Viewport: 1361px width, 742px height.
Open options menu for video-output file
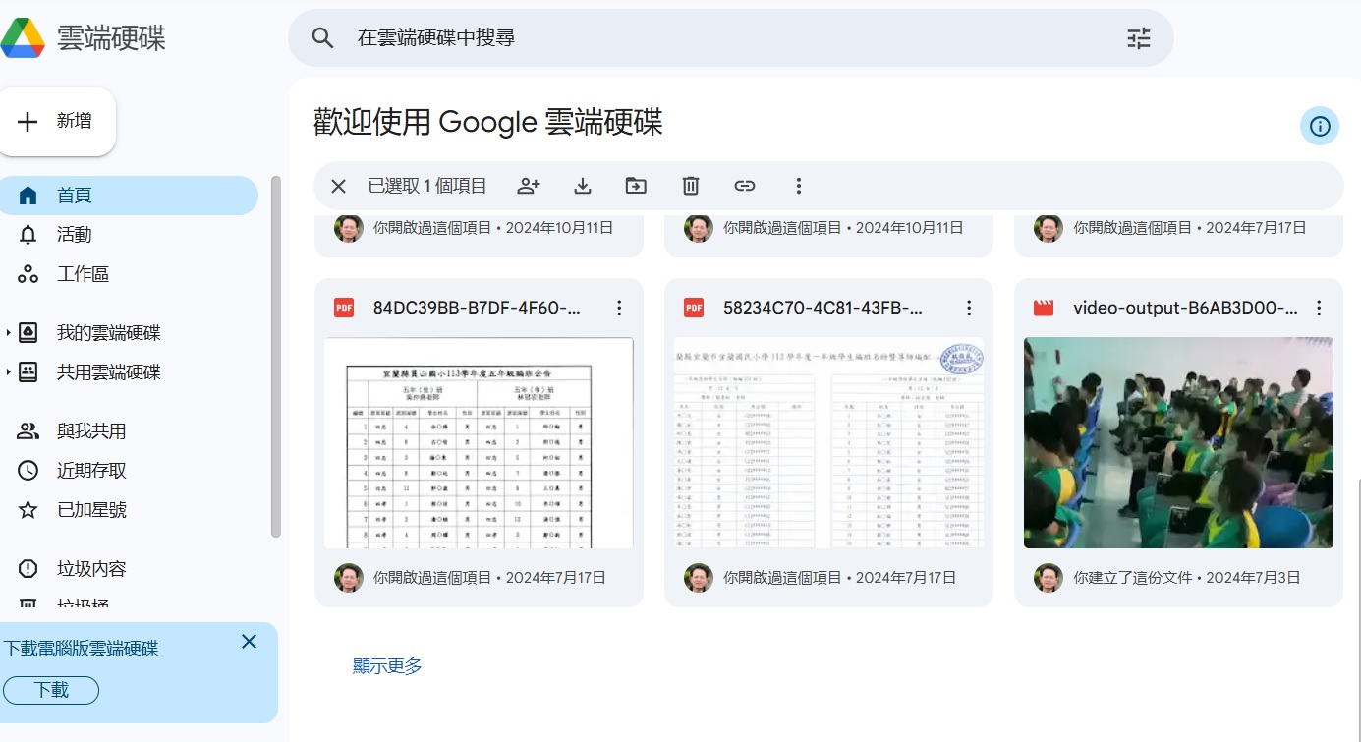1319,309
